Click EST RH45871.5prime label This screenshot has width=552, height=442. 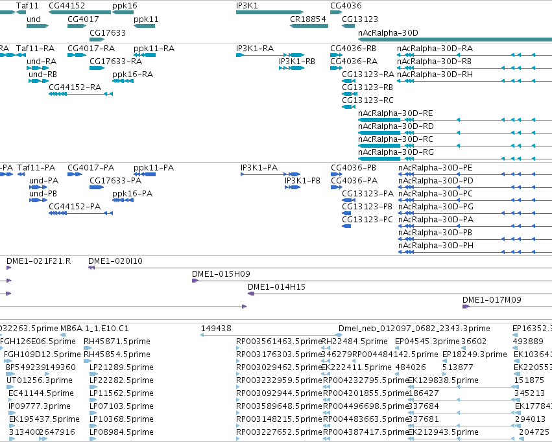pos(117,341)
